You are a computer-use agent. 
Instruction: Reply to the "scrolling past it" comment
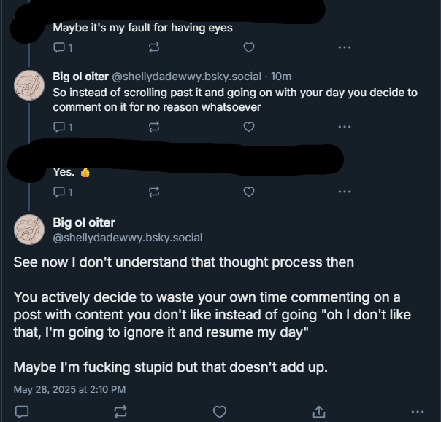60,127
